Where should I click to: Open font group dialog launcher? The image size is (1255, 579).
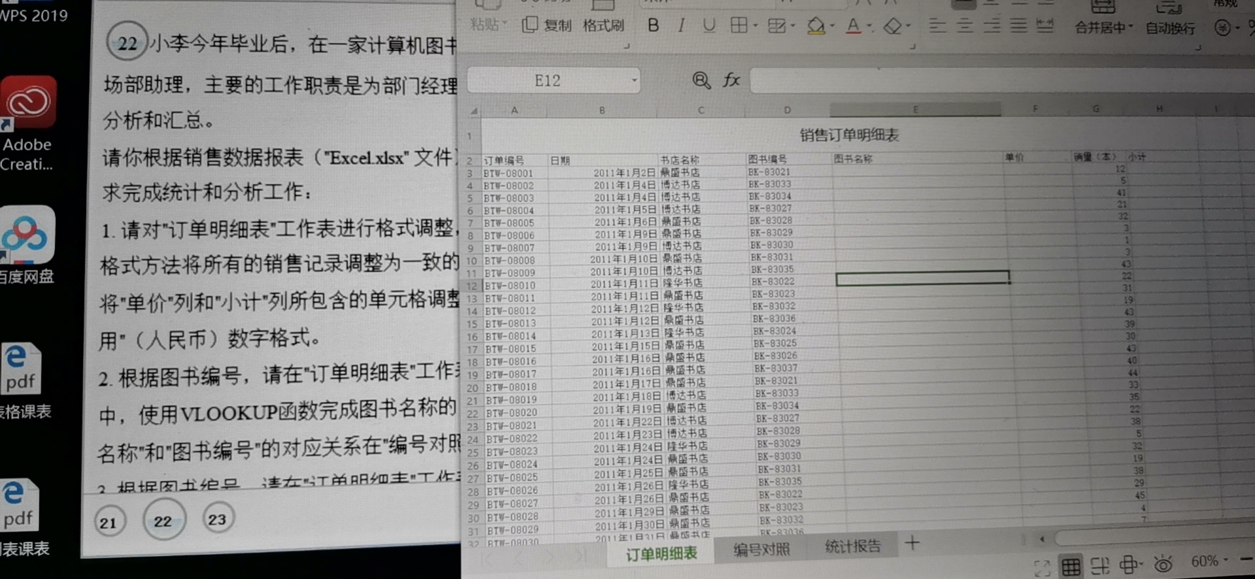tap(912, 47)
